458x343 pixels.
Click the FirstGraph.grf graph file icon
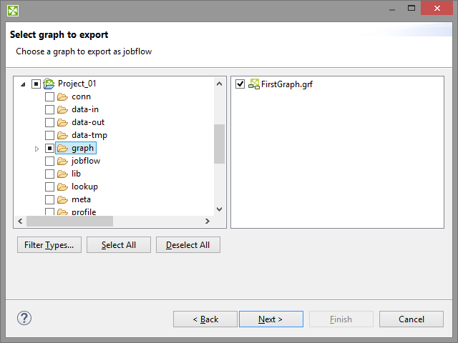pos(253,84)
